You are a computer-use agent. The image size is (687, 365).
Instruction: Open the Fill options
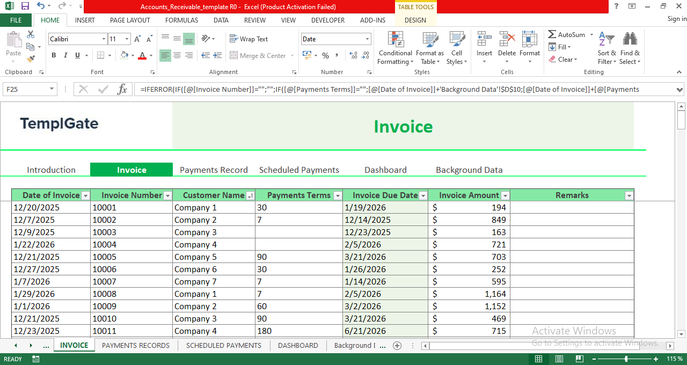(x=559, y=47)
